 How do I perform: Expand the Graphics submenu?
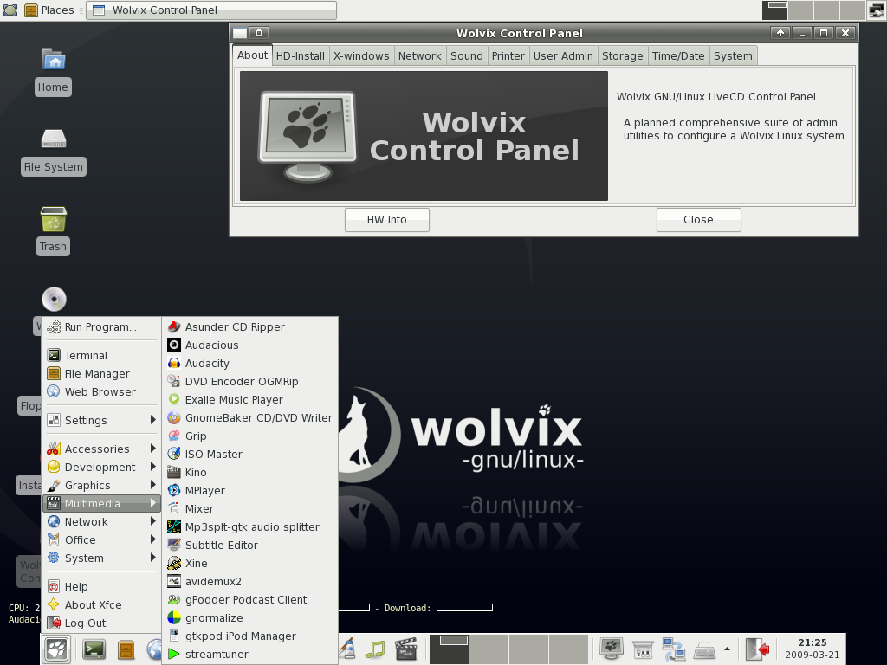[102, 485]
